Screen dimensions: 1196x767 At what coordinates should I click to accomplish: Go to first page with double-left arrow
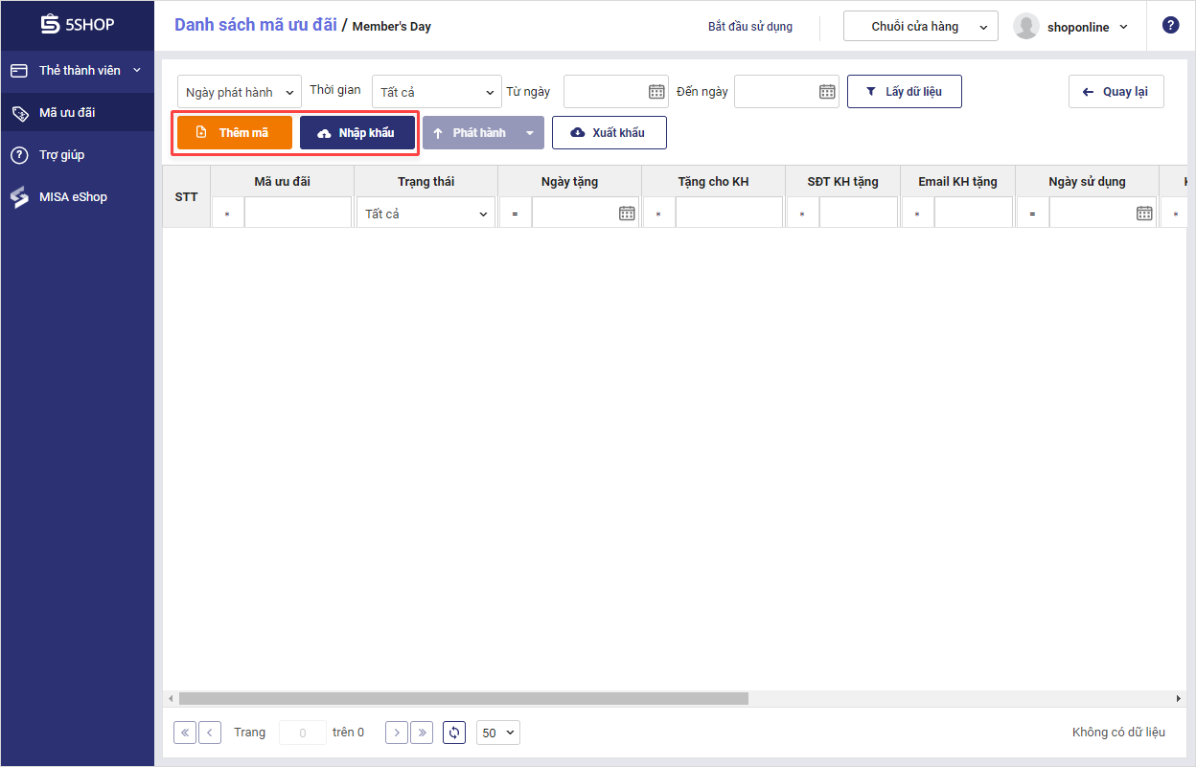pos(185,733)
